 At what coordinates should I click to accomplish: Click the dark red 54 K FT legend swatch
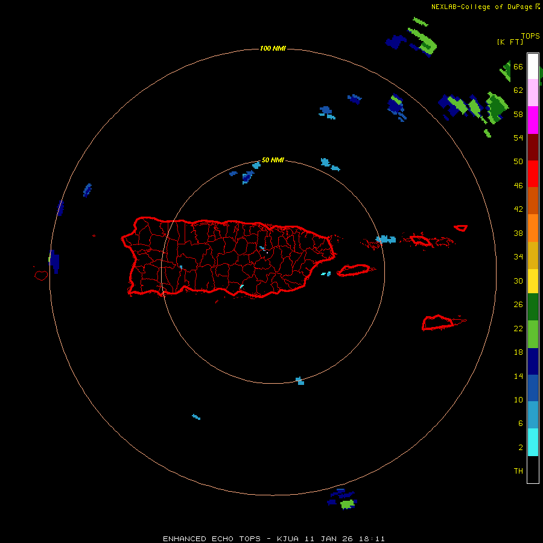click(533, 147)
